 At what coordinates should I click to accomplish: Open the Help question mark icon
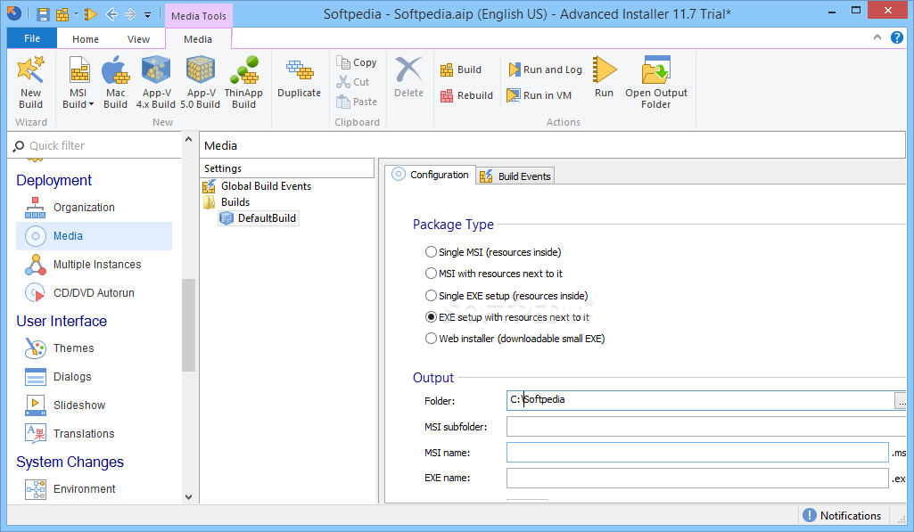tap(896, 38)
